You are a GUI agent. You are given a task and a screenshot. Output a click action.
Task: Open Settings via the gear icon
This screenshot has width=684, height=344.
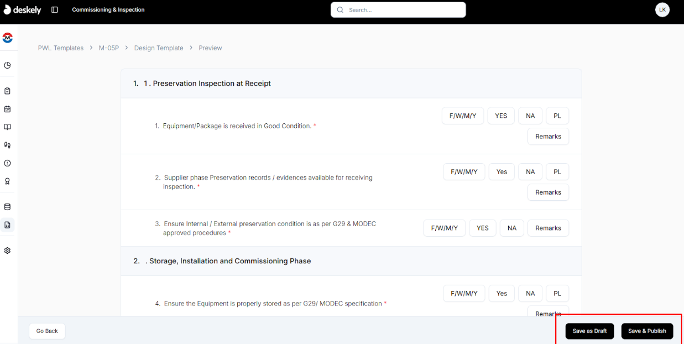click(7, 250)
